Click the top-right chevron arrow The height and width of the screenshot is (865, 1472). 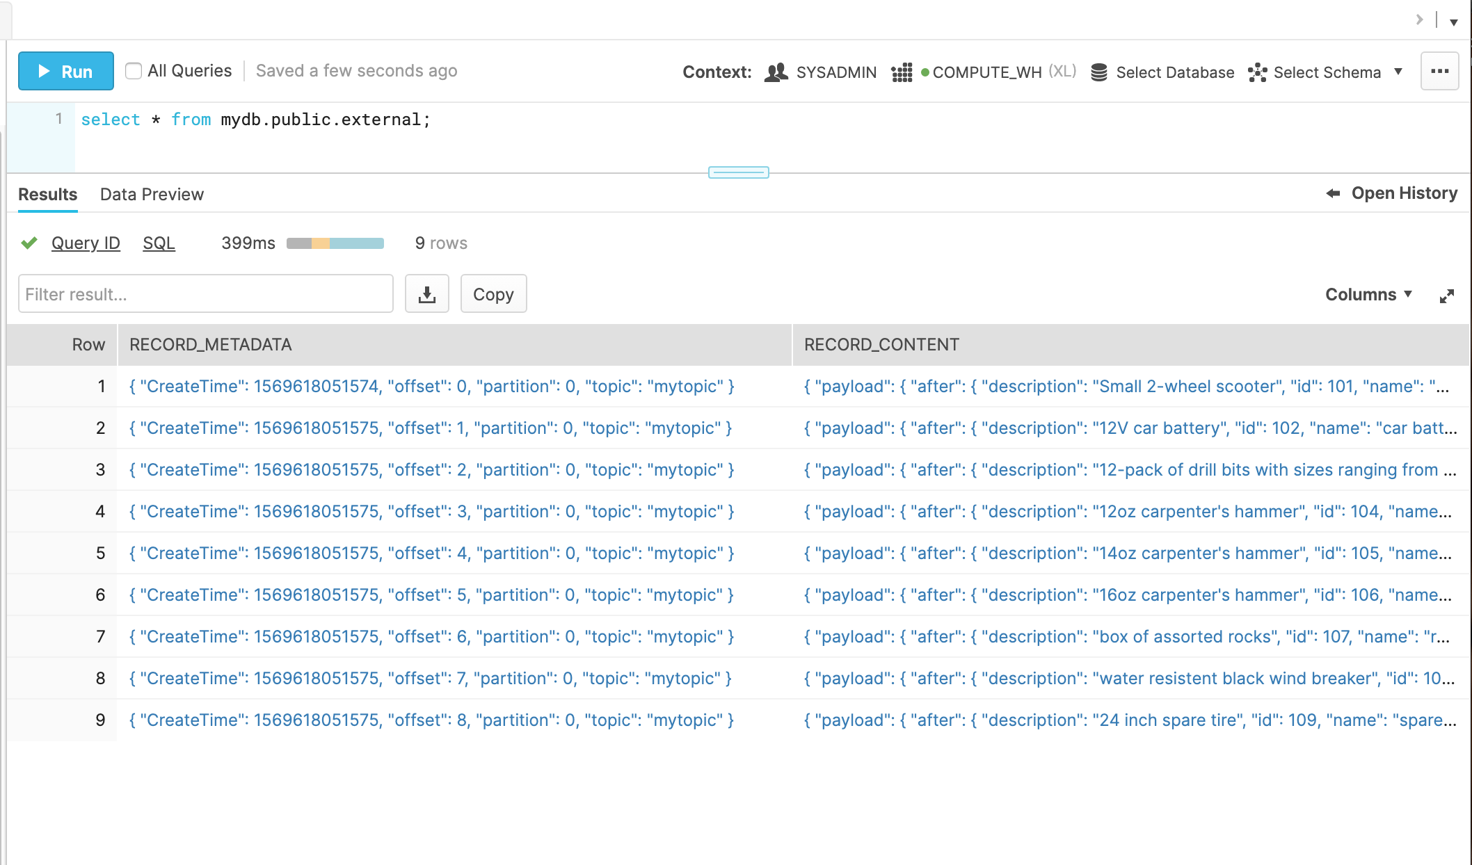click(x=1419, y=19)
